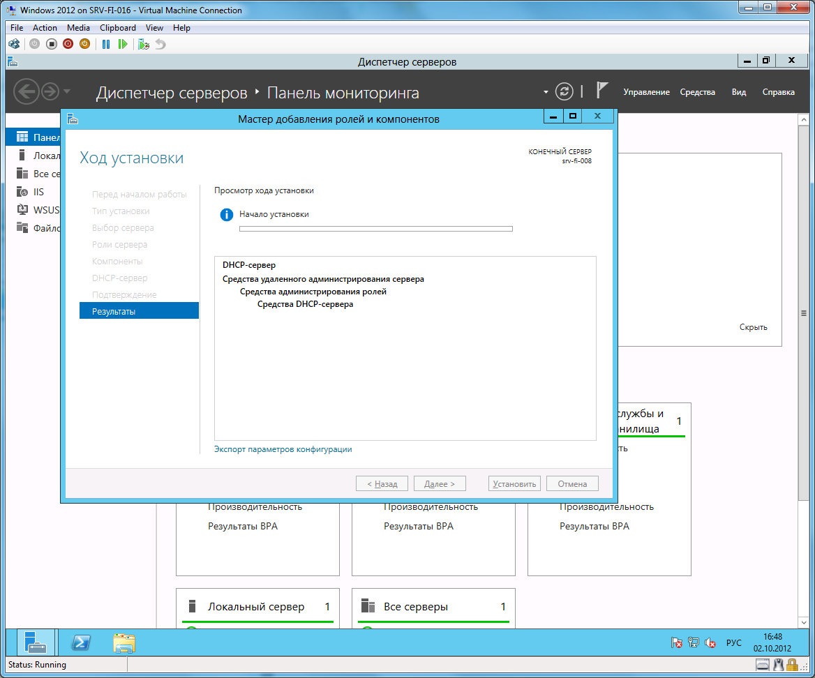815x678 pixels.
Task: Open the File menu
Action: (x=17, y=27)
